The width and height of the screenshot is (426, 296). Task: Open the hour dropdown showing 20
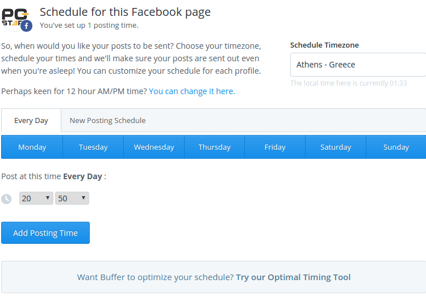tap(36, 198)
